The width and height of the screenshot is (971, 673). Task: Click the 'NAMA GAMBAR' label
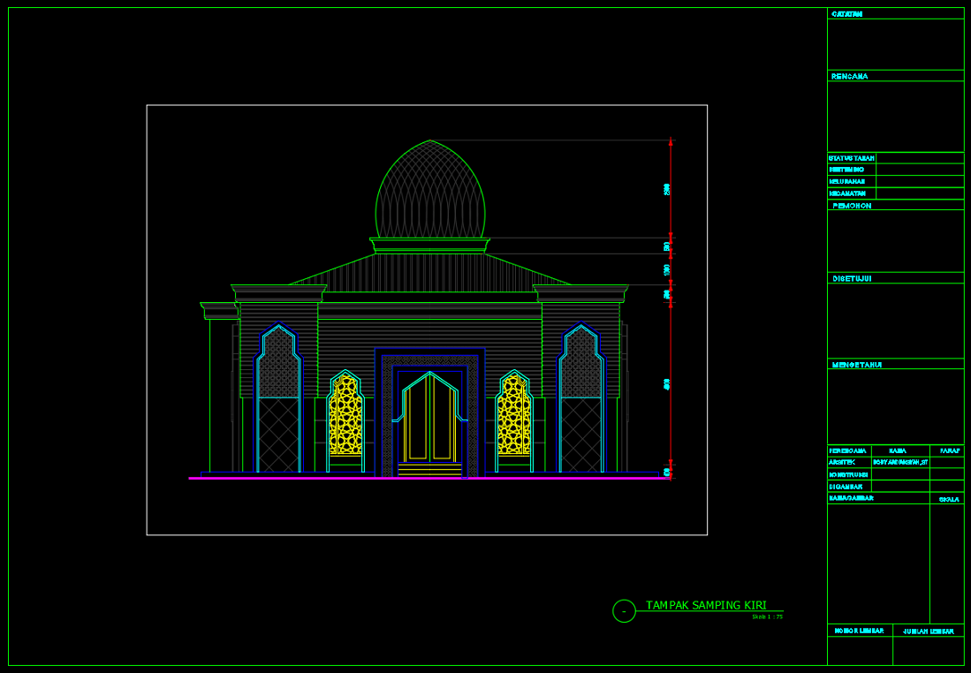click(851, 498)
